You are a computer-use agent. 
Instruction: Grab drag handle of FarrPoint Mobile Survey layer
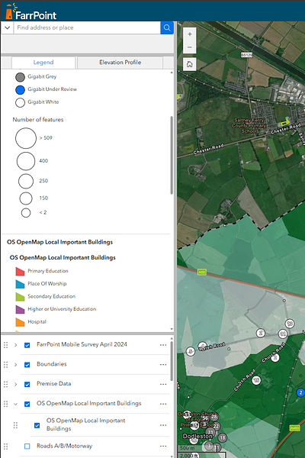click(x=5, y=345)
